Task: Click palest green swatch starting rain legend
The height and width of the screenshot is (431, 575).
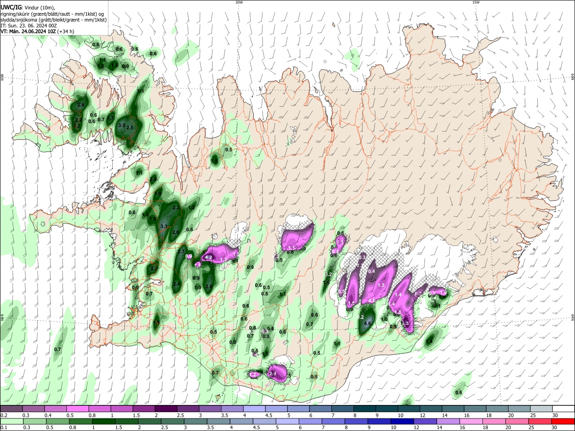Action: (x=11, y=421)
